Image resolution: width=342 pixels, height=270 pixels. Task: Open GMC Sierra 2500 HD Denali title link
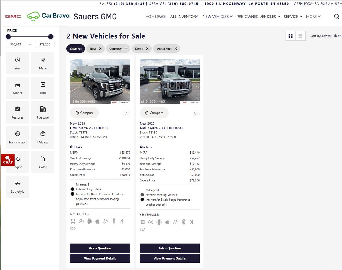(162, 128)
